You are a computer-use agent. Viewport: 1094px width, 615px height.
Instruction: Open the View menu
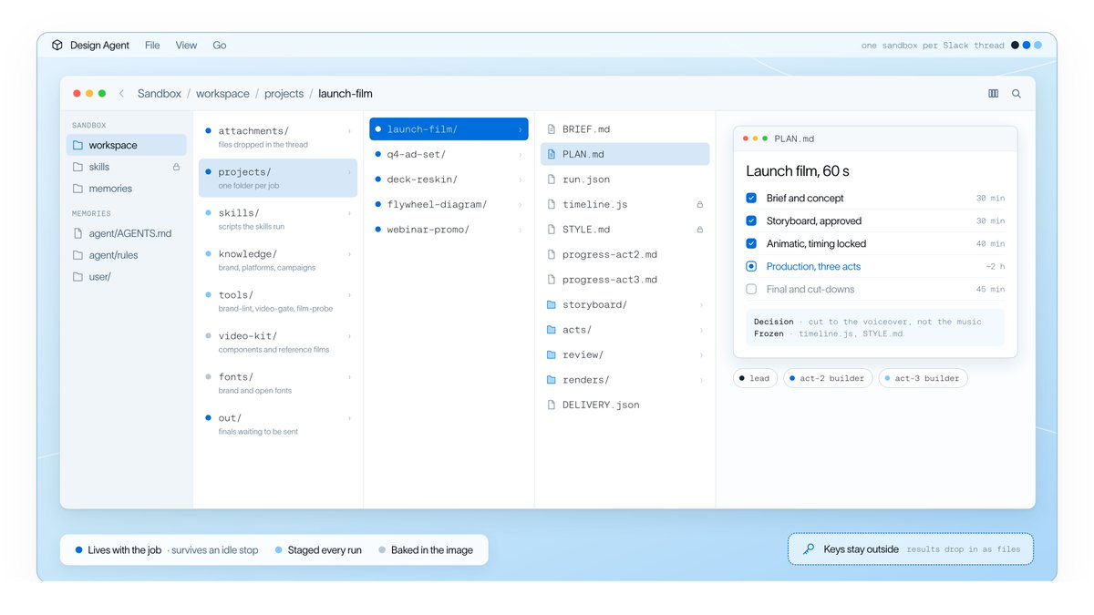186,46
